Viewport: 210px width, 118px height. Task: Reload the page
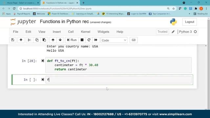click(14, 9)
